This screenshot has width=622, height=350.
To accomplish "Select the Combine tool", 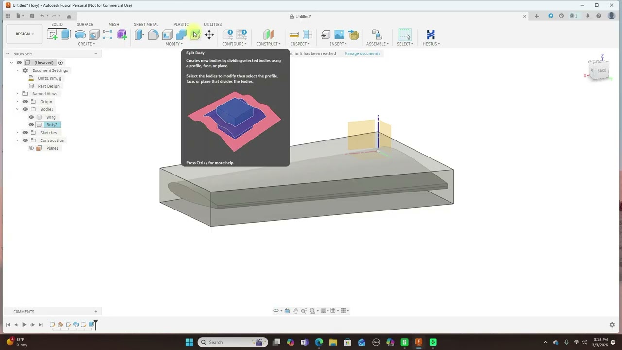I will tap(181, 35).
